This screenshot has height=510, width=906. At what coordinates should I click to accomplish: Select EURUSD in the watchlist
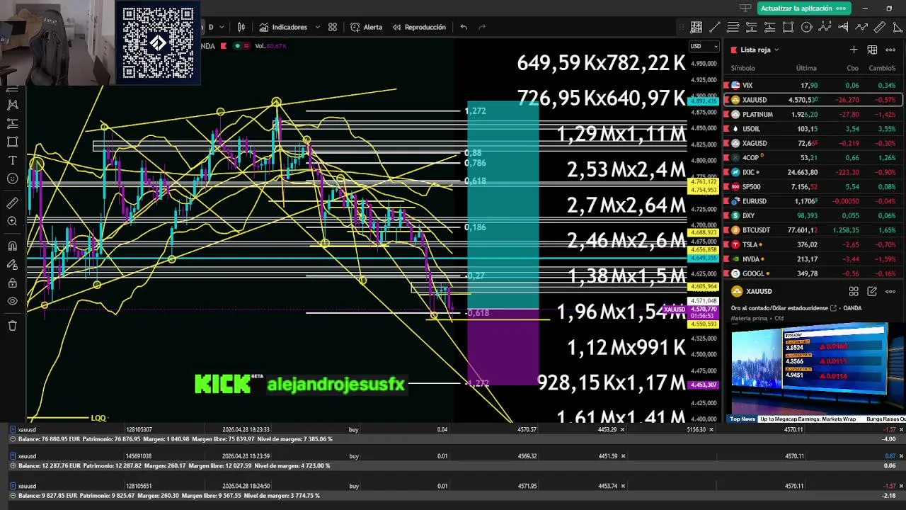pos(813,201)
